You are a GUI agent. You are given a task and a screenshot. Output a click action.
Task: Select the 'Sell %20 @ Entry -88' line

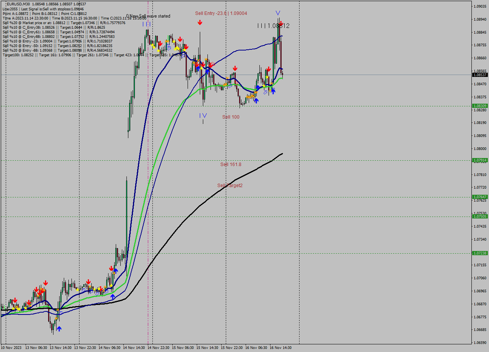pyautogui.click(x=57, y=50)
